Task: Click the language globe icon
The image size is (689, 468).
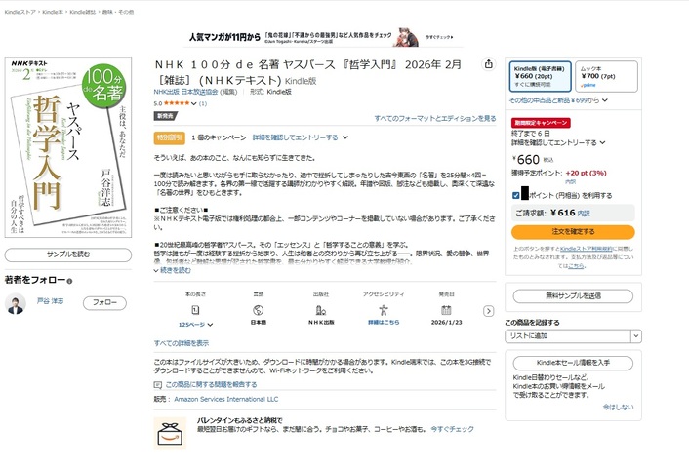Action: coord(259,308)
